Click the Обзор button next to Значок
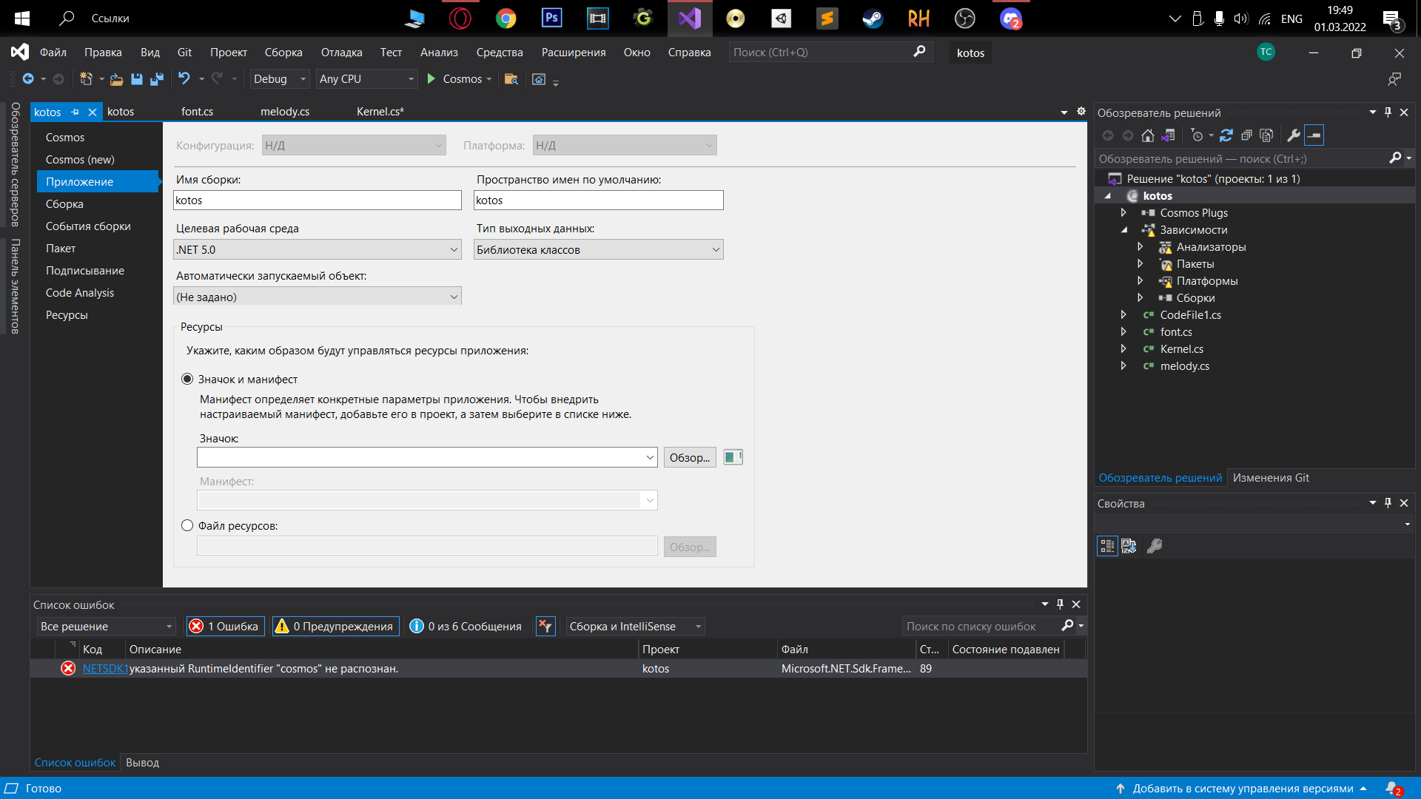1421x799 pixels. click(x=688, y=457)
